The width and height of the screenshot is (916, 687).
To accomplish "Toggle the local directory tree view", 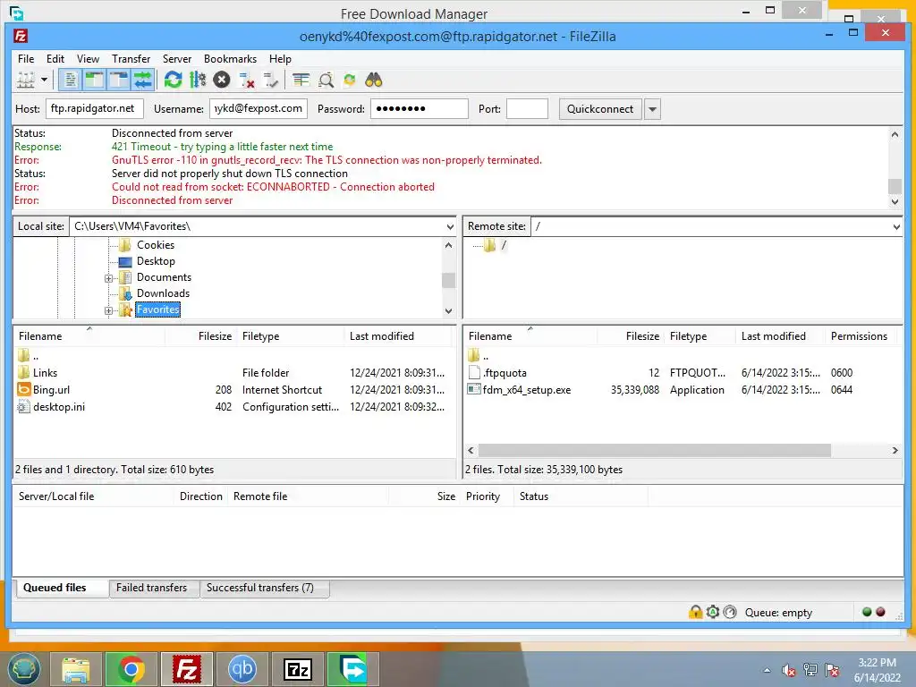I will tap(94, 80).
